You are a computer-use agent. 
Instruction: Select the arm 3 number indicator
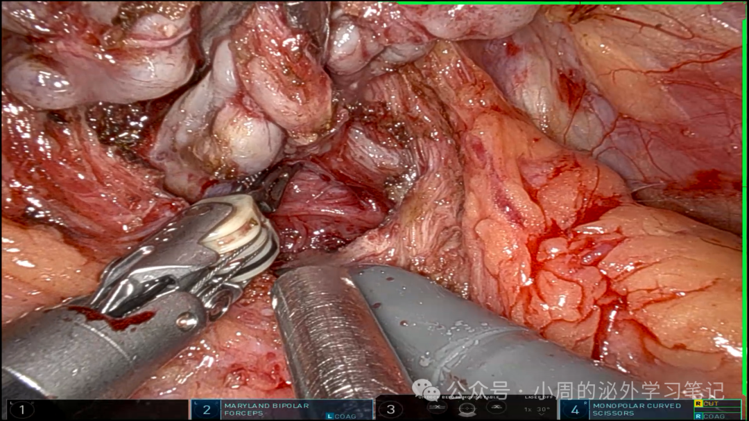coord(390,409)
